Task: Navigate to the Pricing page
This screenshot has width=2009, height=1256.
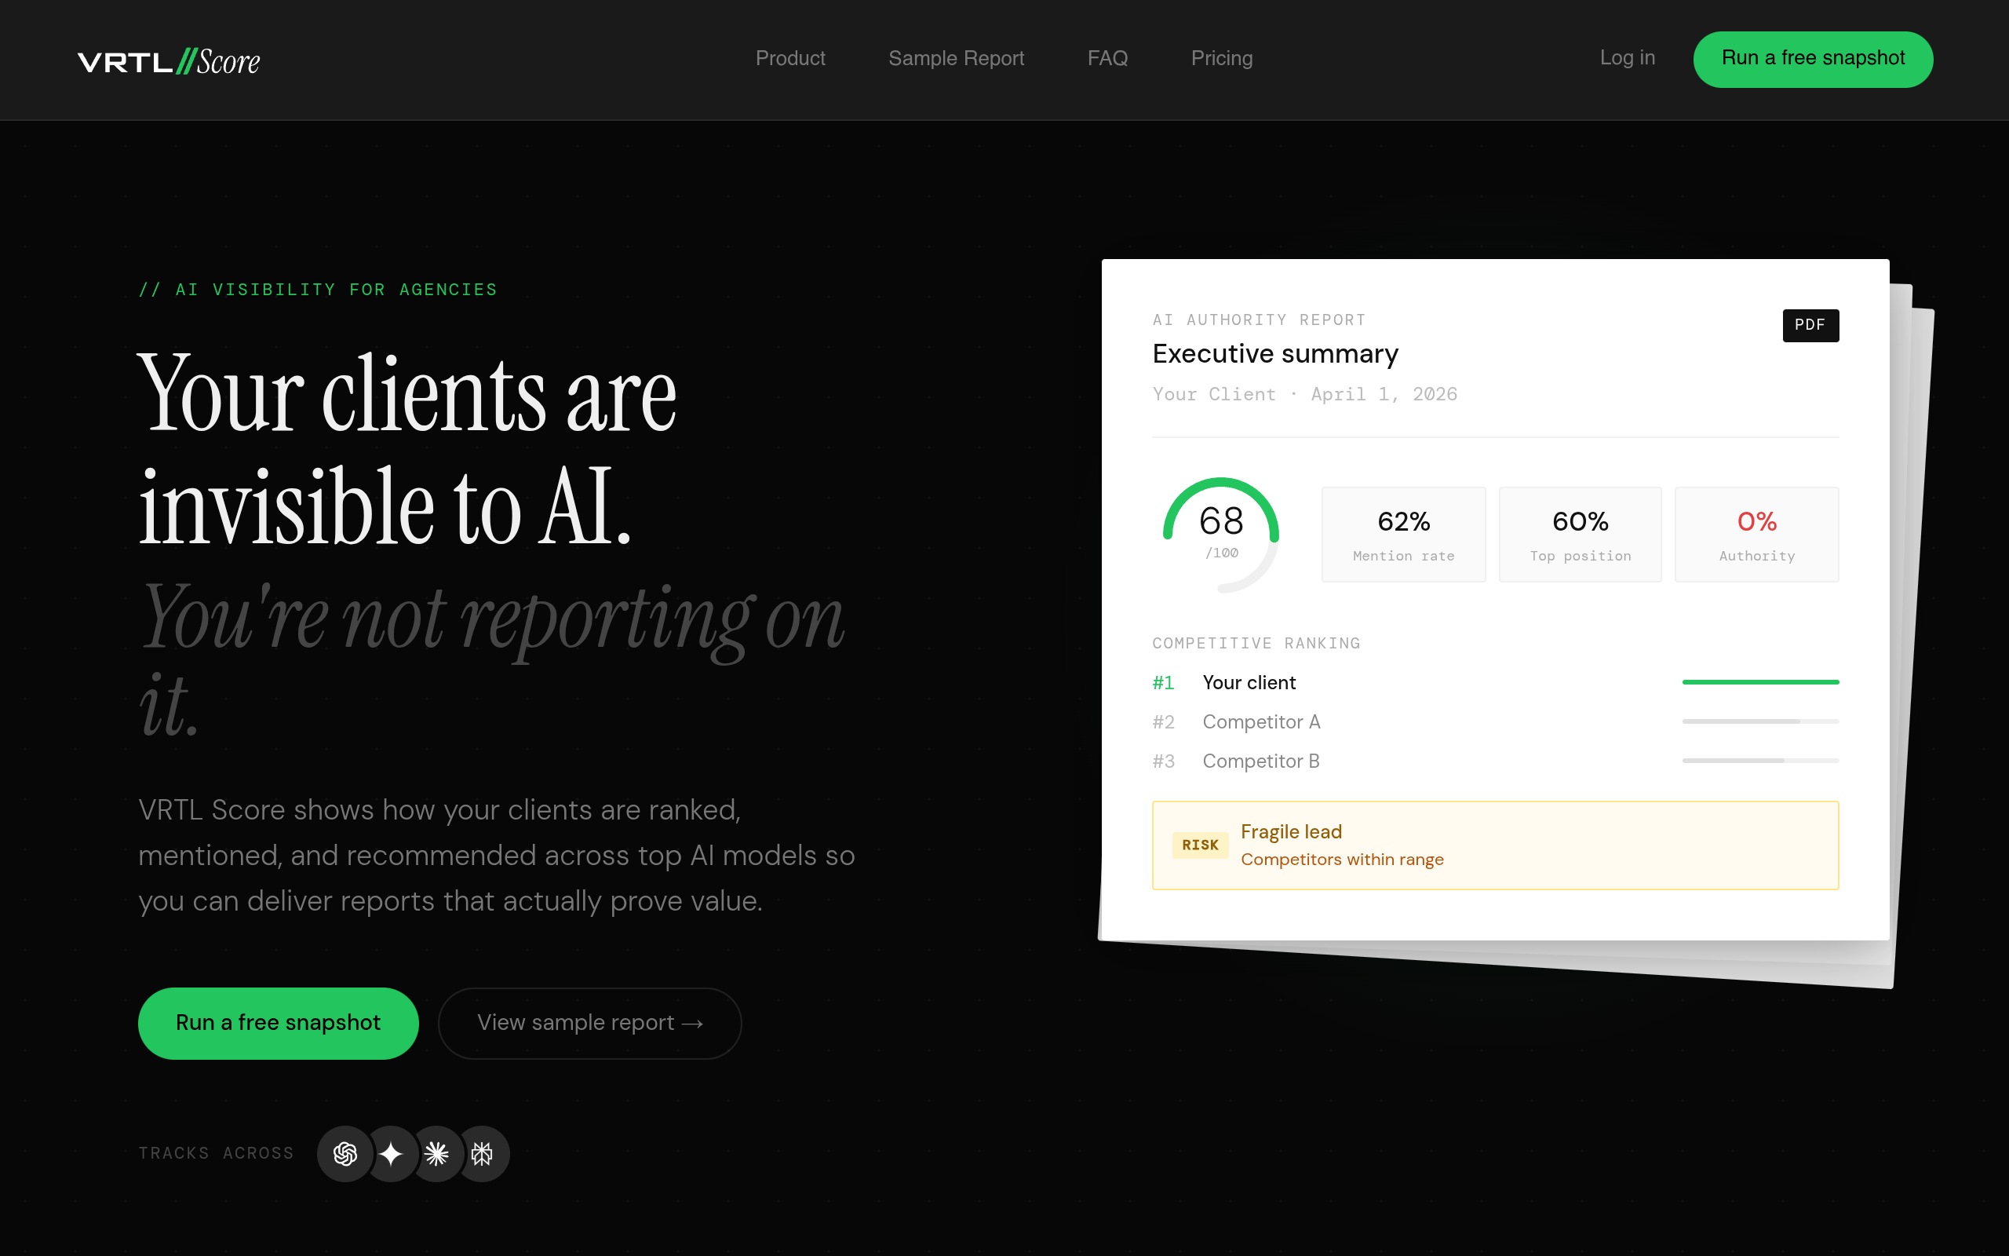Action: click(x=1222, y=58)
